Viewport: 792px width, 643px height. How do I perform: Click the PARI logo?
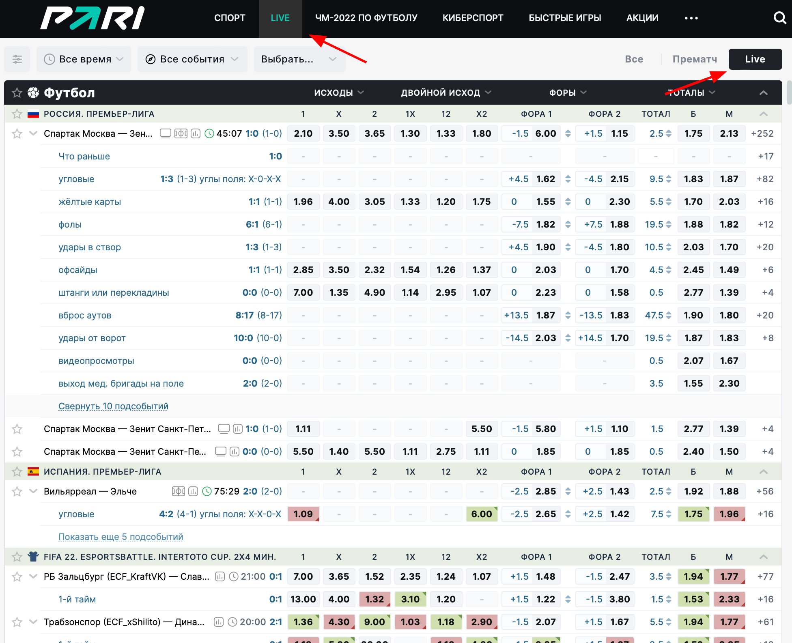tap(93, 18)
